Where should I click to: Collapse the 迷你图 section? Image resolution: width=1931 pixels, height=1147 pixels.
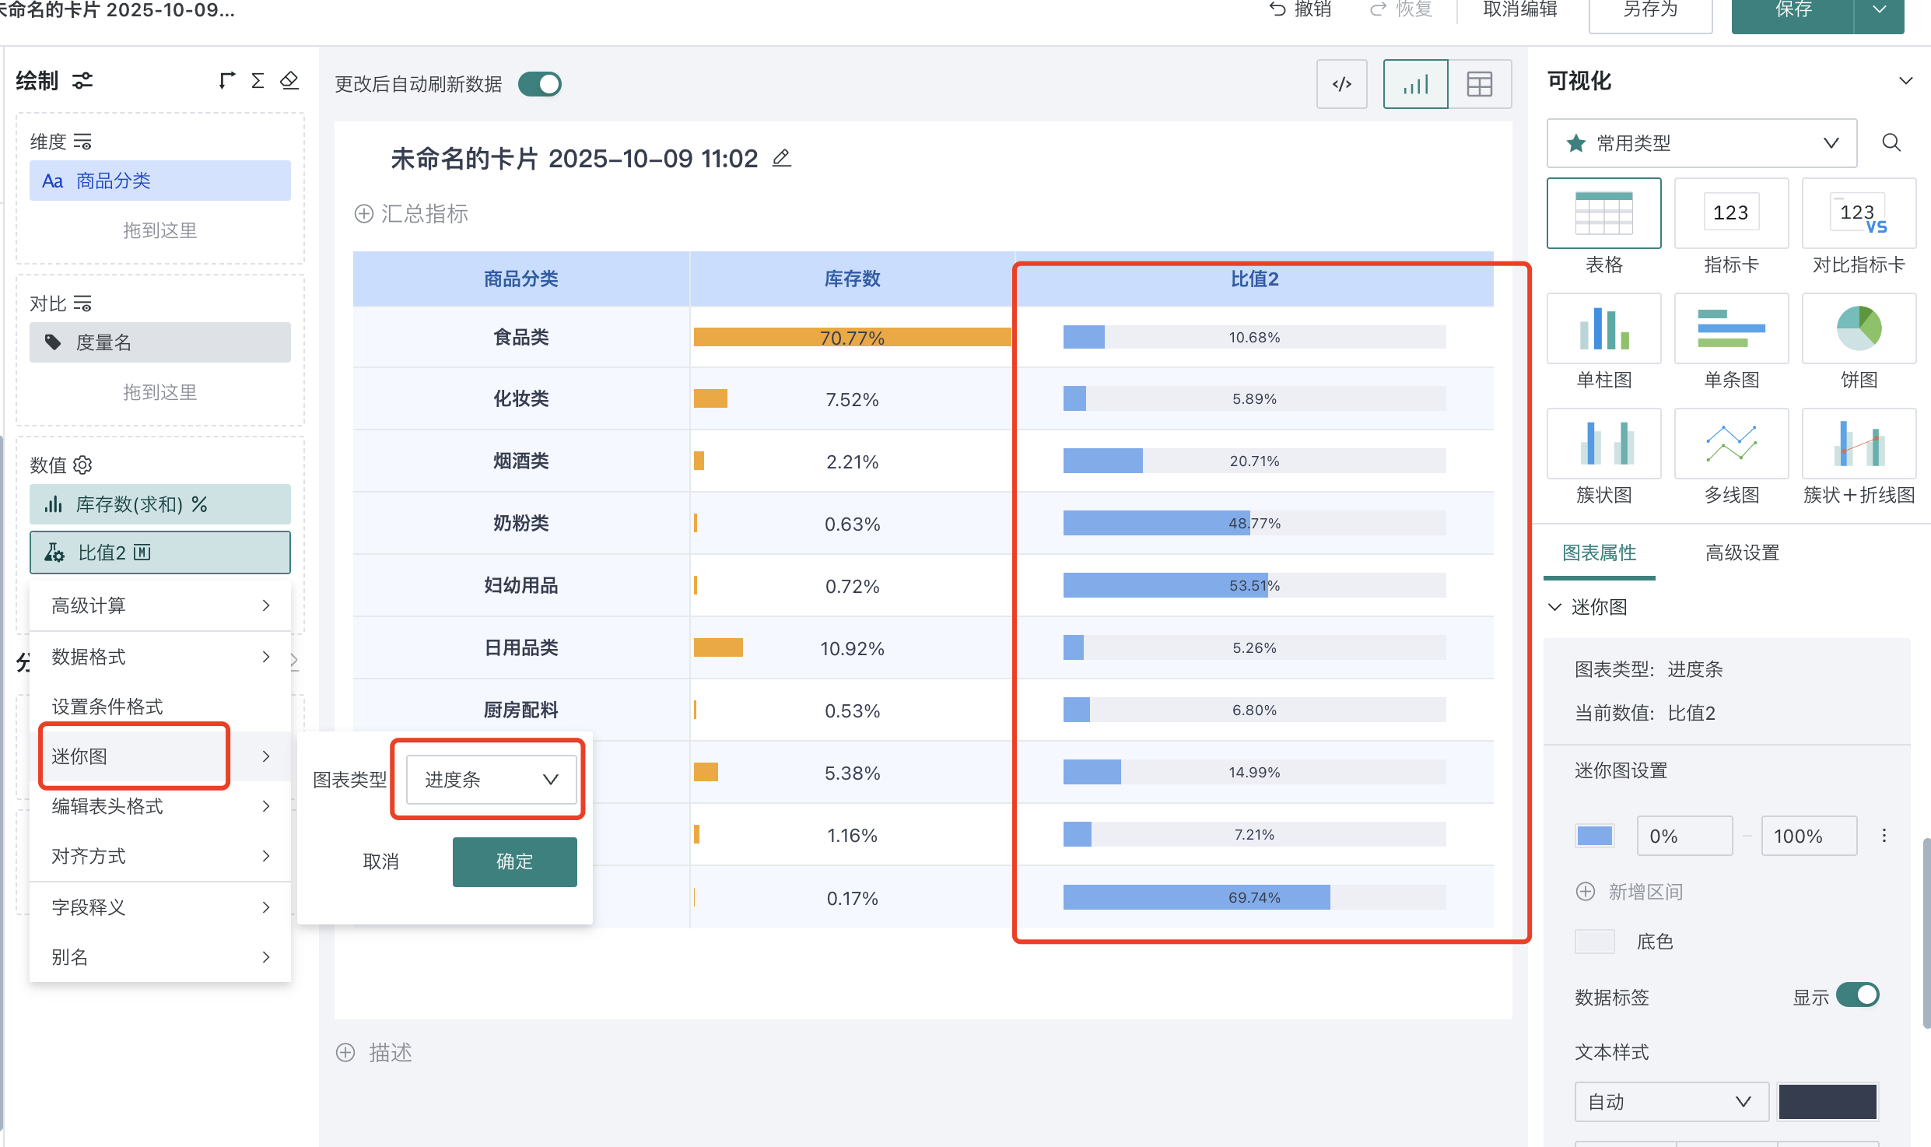(x=1554, y=607)
